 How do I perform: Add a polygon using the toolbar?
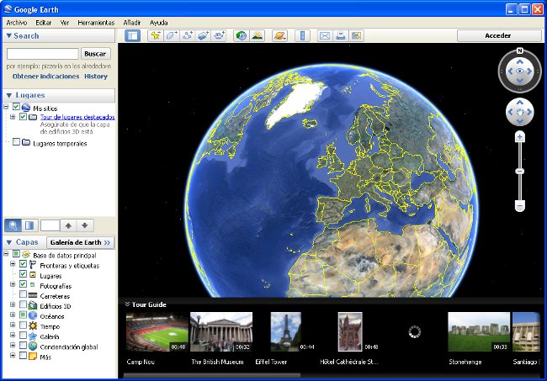172,35
